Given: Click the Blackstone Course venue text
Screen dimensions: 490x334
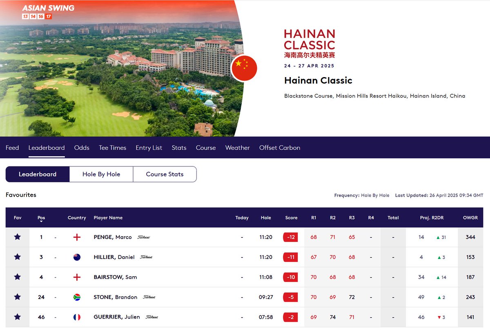Looking at the screenshot, I should [x=374, y=96].
